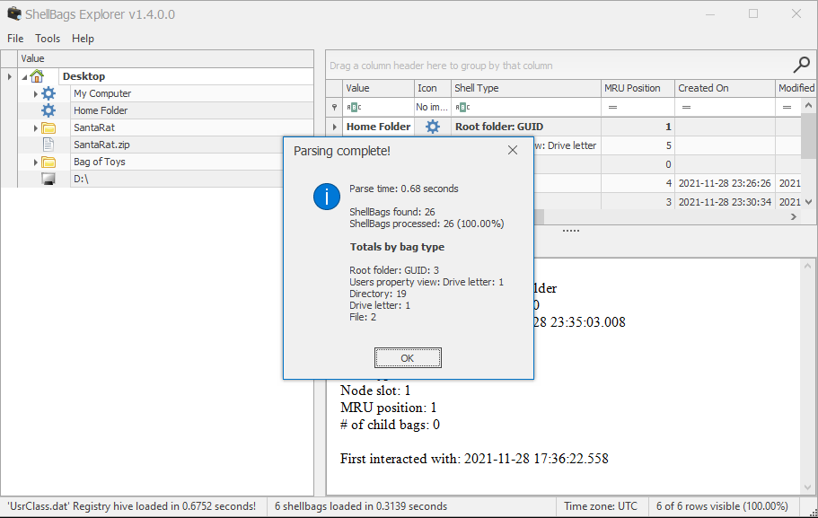Open the Tools menu
Image resolution: width=818 pixels, height=518 pixels.
pos(48,39)
